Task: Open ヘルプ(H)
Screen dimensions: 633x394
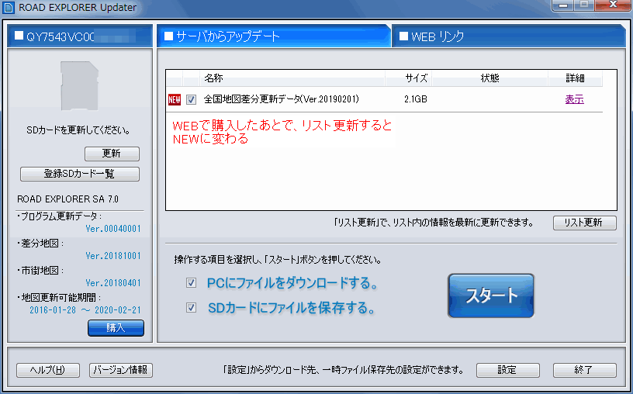Action: point(48,370)
